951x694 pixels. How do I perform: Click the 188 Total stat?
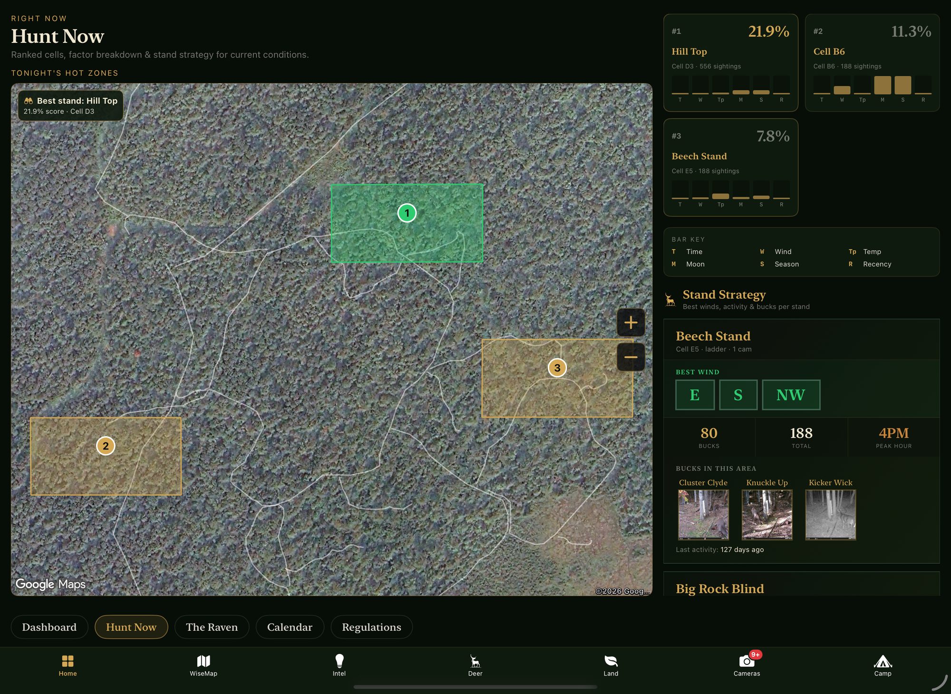point(801,438)
